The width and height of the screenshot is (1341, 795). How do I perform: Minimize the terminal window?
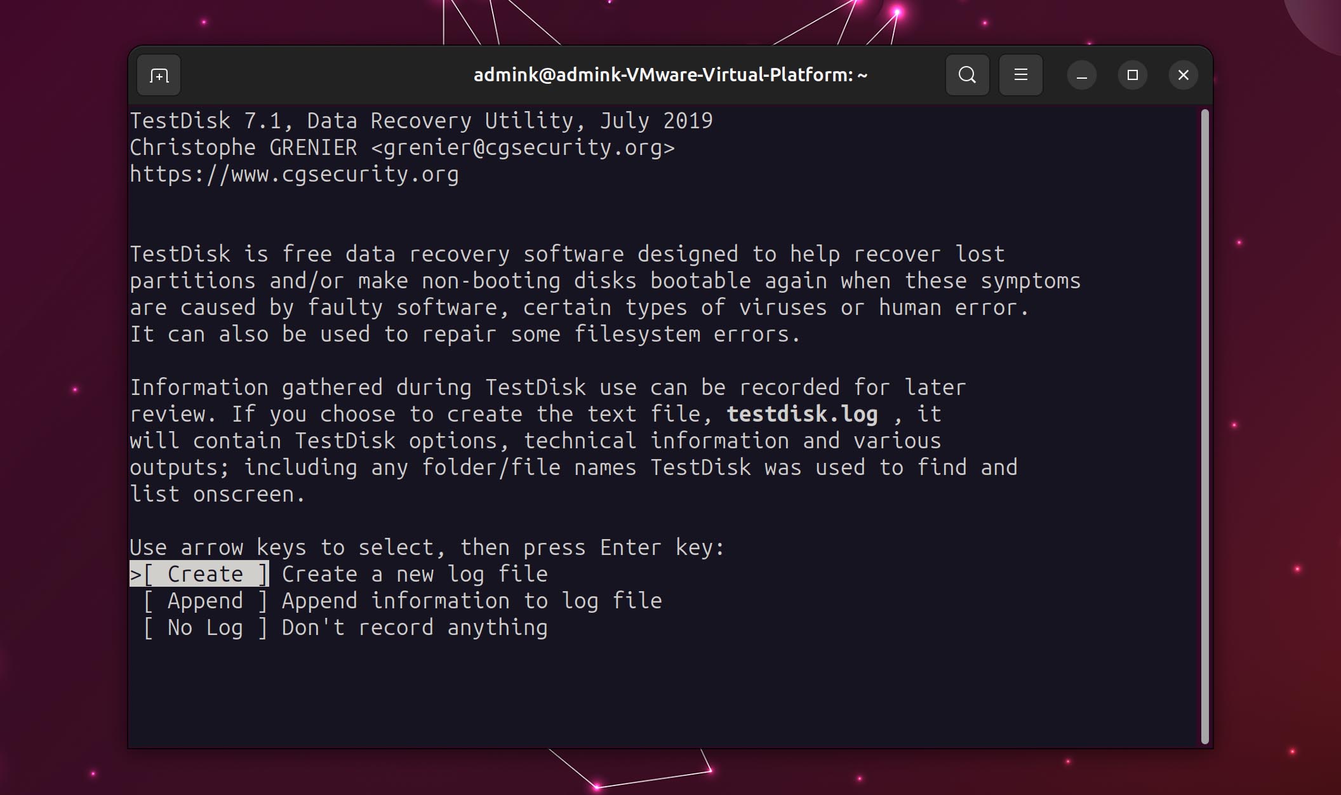[x=1081, y=76]
